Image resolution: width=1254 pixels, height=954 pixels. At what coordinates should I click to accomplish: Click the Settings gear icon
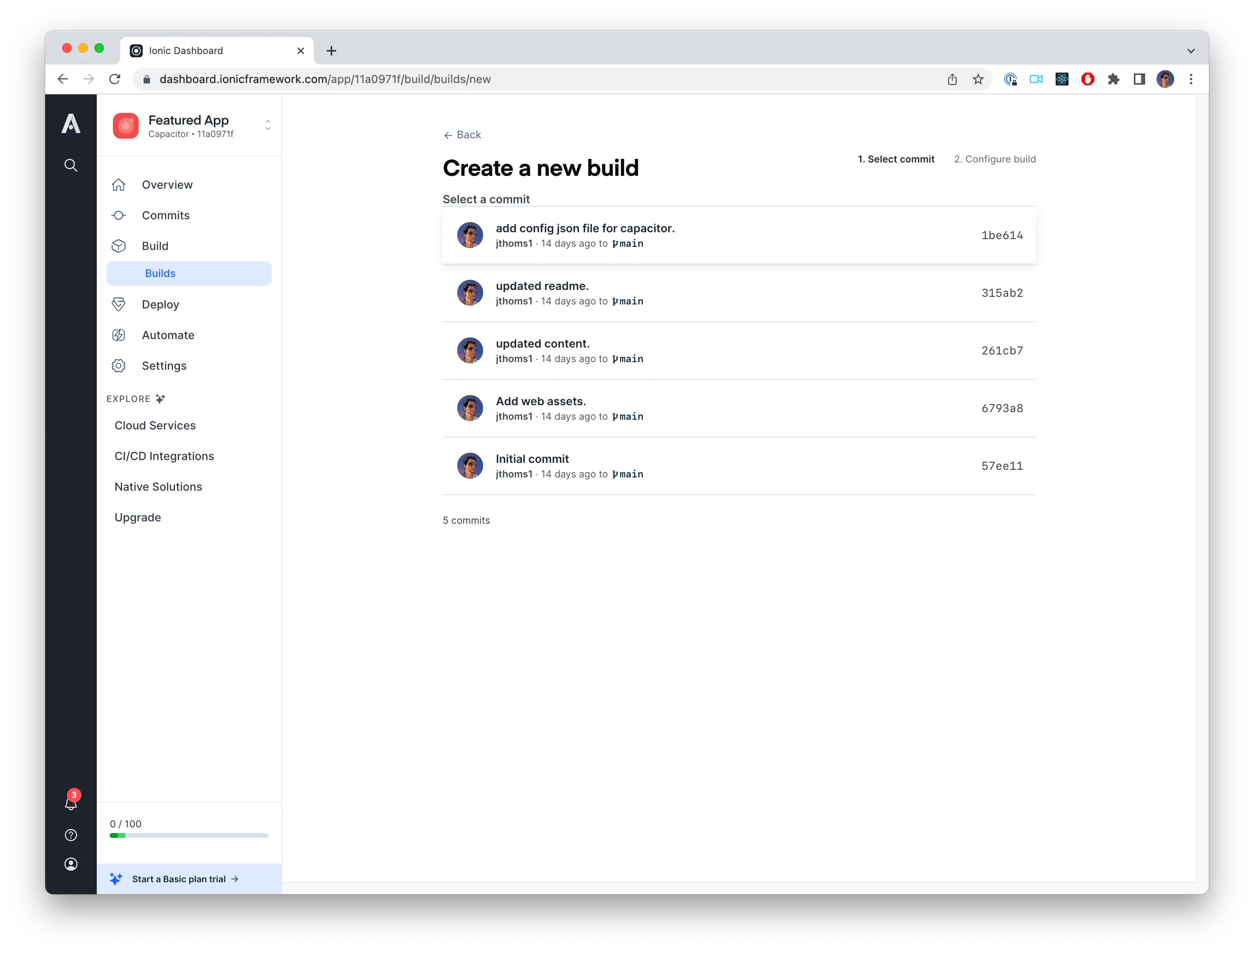click(119, 366)
